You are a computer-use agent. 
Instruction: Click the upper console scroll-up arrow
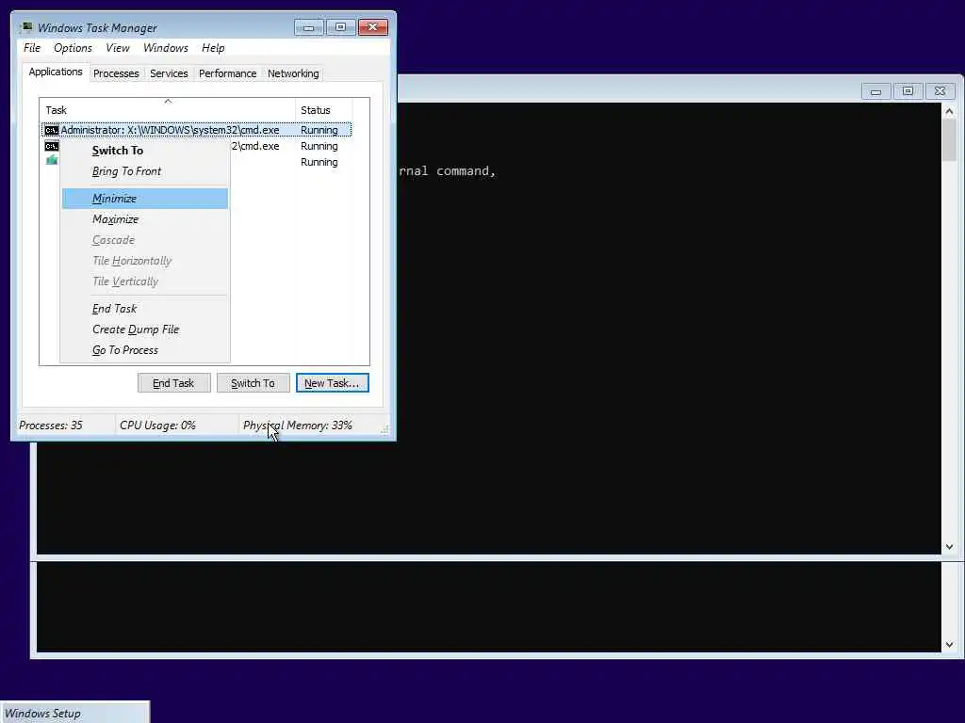[x=949, y=111]
